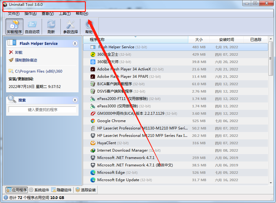276x203 pixels.
Task: Focus the program search input field
Action: point(42,109)
